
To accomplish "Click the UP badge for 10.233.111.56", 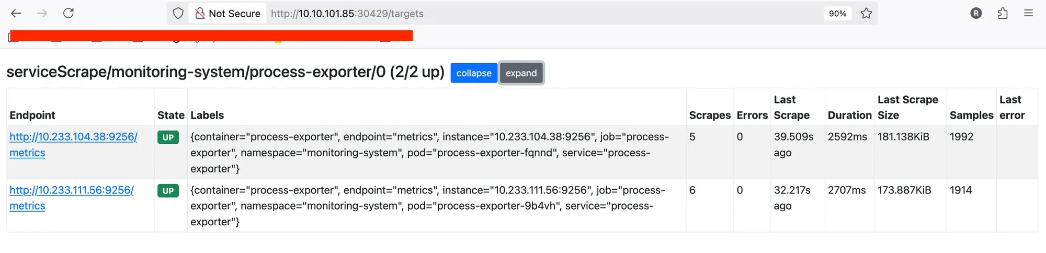I will [168, 191].
